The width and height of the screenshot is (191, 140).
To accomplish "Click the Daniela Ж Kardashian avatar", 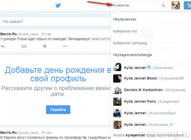I will tap(117, 90).
